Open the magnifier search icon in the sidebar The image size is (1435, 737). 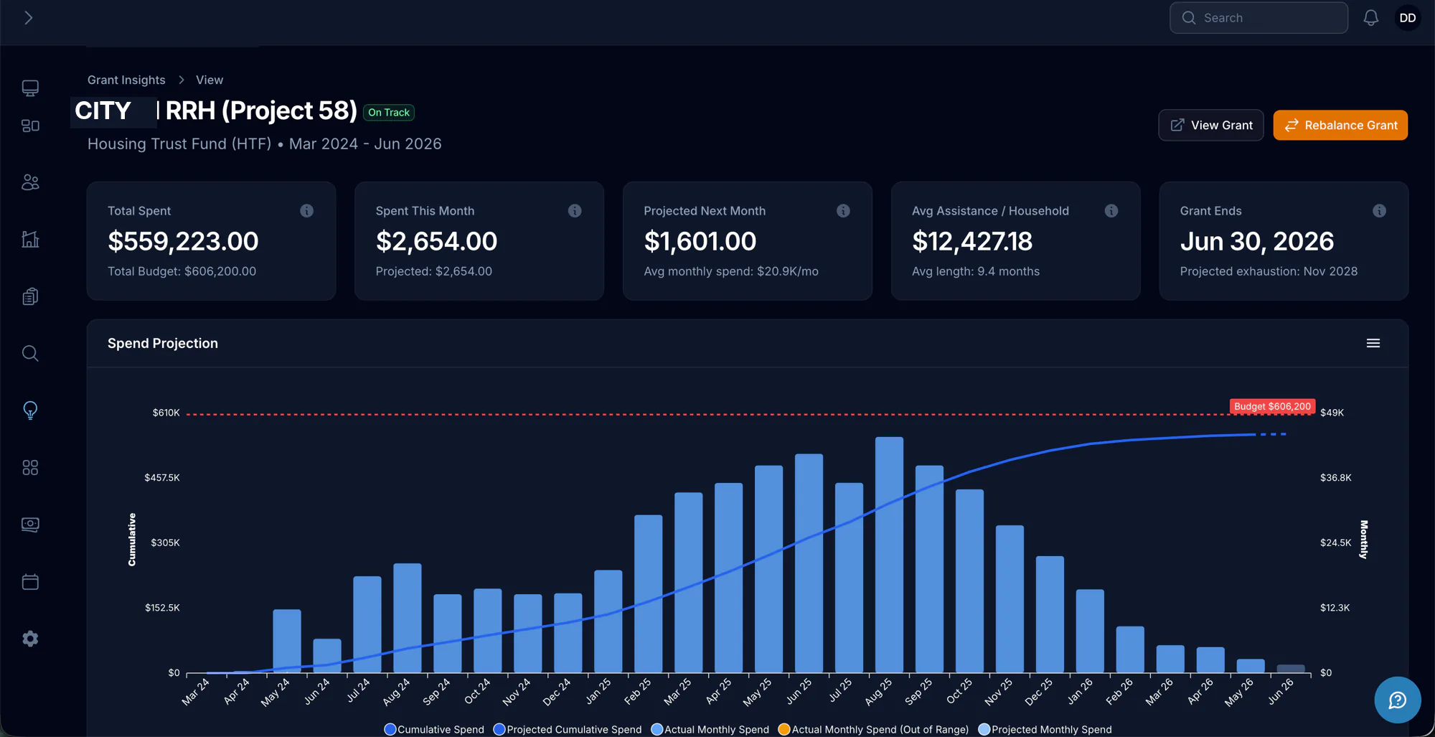pos(30,353)
